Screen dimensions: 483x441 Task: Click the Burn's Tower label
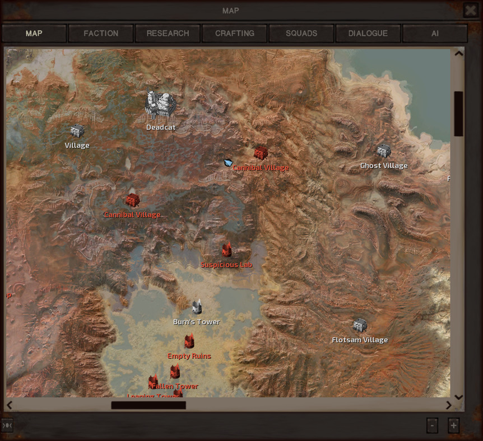tap(197, 322)
